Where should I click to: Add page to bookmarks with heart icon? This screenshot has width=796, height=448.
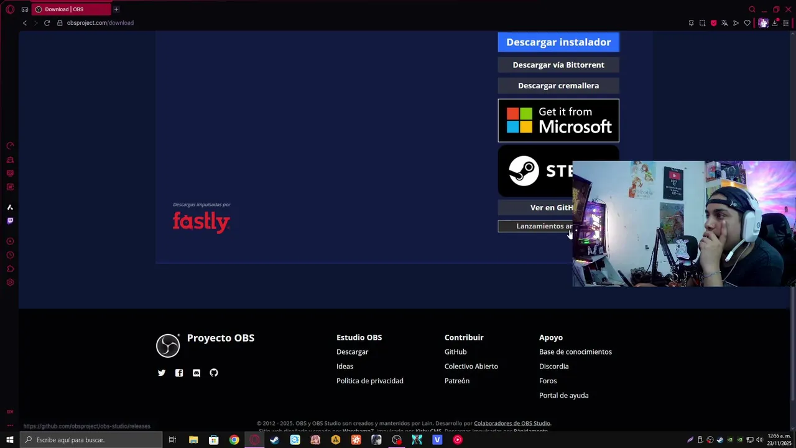pos(747,23)
